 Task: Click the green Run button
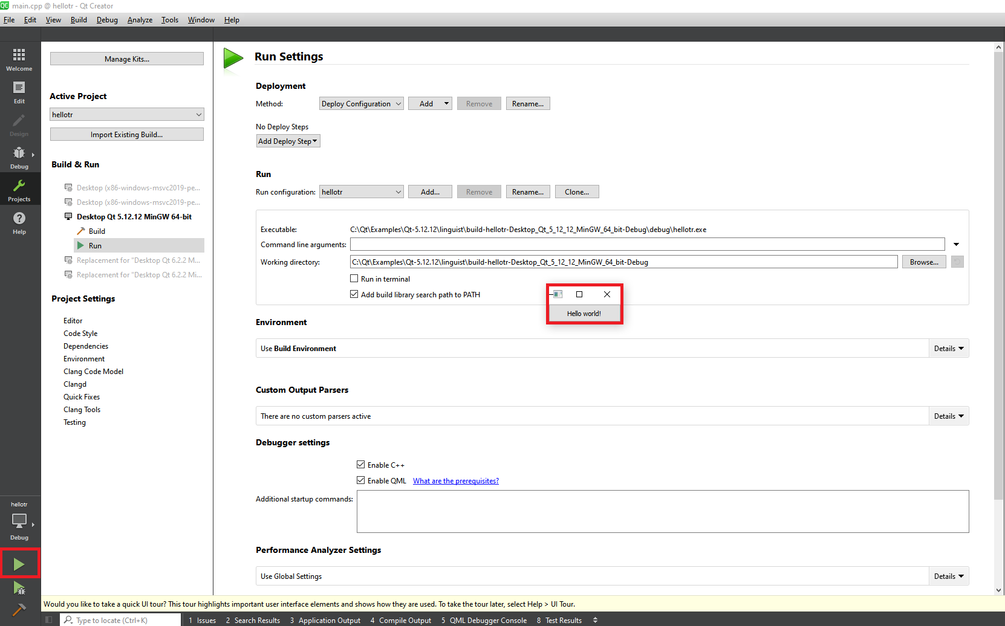(x=19, y=564)
